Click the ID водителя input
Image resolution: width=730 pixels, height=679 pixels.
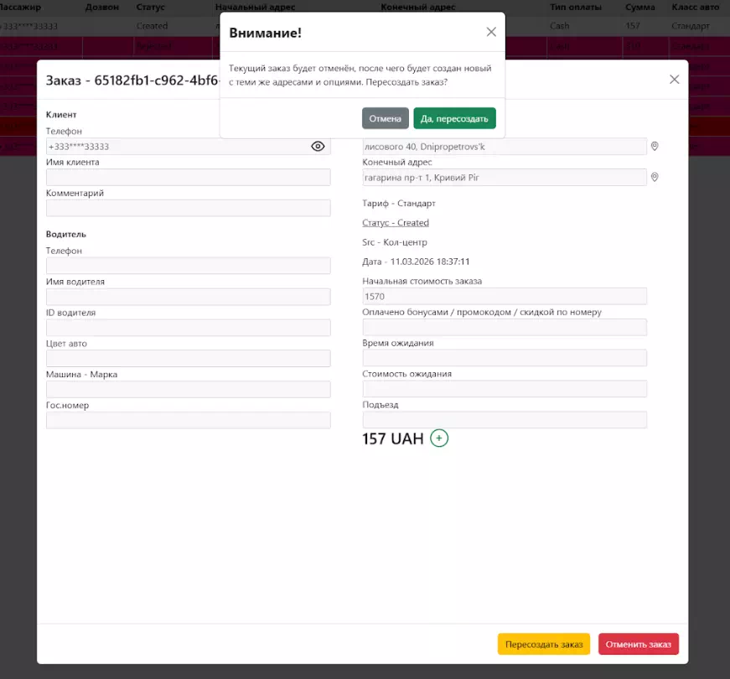point(188,328)
